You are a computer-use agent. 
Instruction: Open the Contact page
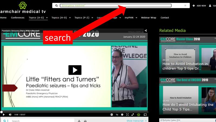click(165, 18)
